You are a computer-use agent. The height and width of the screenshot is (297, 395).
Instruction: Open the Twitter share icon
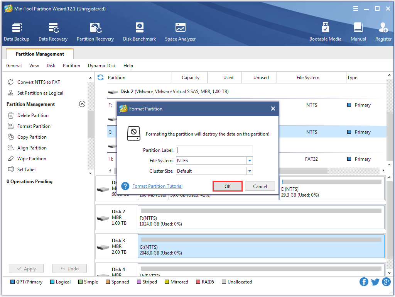(x=375, y=282)
